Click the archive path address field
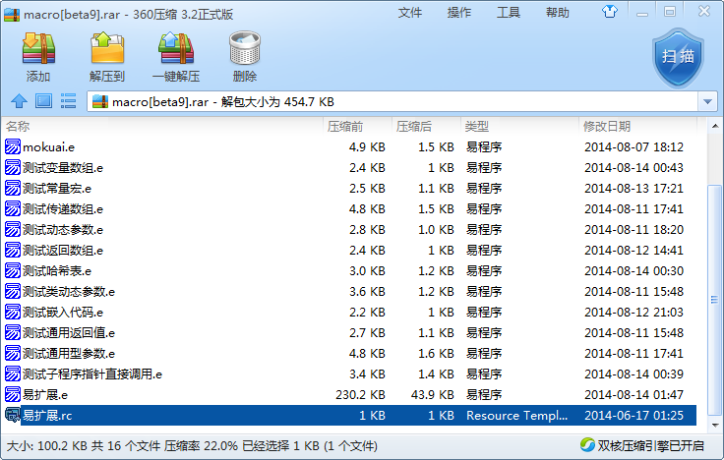This screenshot has width=724, height=460. (x=392, y=101)
